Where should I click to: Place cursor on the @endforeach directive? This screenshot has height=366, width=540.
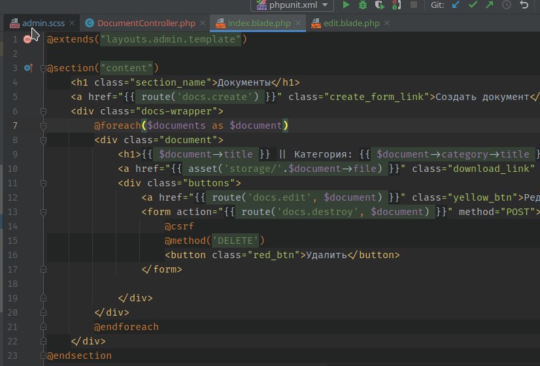click(x=126, y=327)
